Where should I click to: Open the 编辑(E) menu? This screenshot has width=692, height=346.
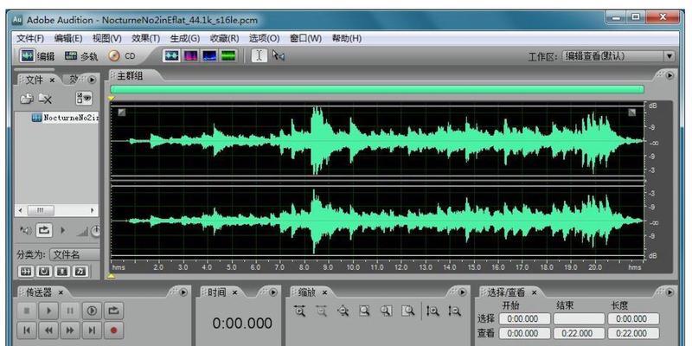tap(68, 38)
